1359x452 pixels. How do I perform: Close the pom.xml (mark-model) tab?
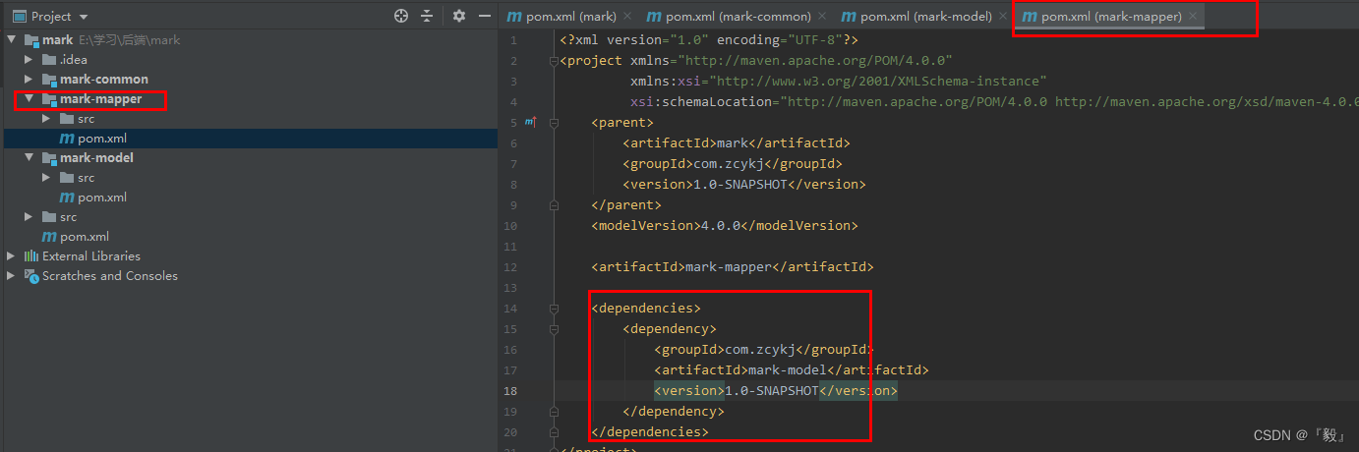coord(1003,17)
